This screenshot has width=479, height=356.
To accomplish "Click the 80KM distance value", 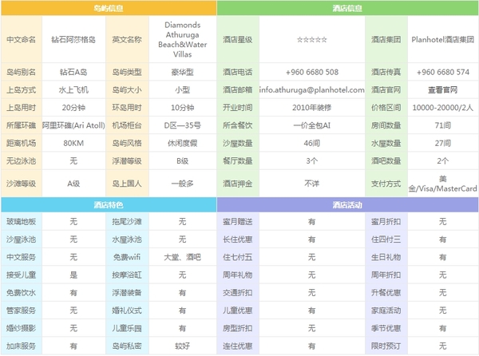I will point(73,143).
